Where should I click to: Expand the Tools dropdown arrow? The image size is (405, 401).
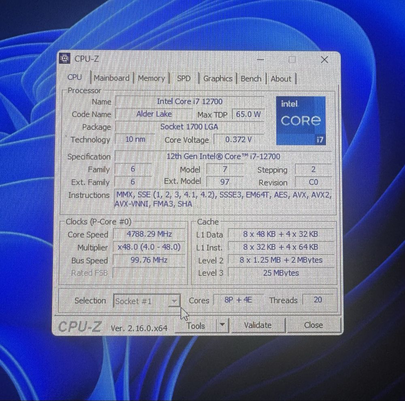(222, 325)
